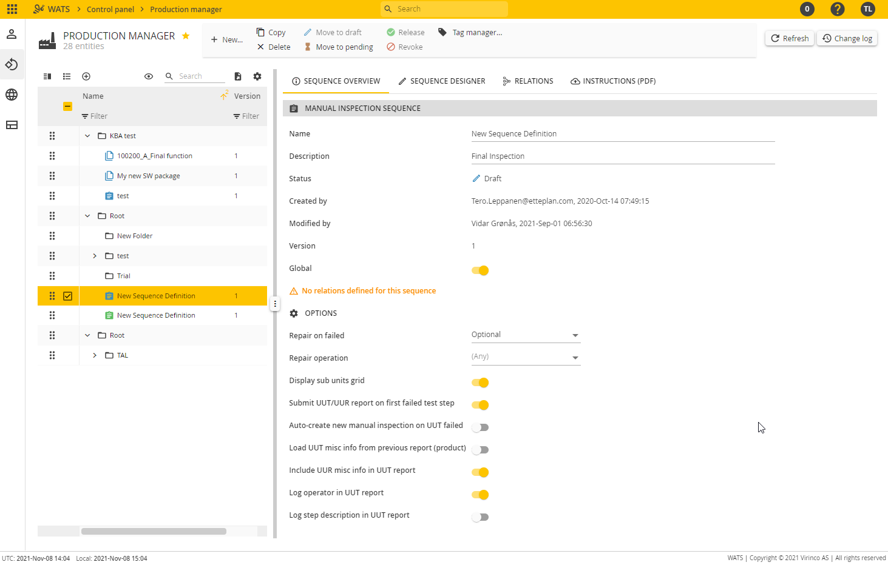Click the Delete toolbar action
Screen dimensions: 888x565
tap(273, 47)
